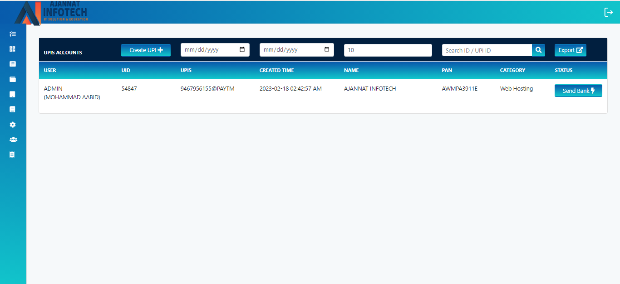Click the Ajannat Infotech logo
This screenshot has height=284, width=620.
[x=51, y=12]
